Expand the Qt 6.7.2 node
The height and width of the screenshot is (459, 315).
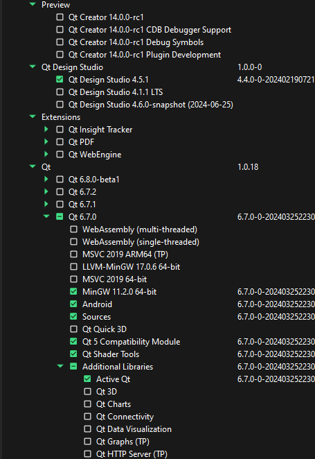pos(46,192)
